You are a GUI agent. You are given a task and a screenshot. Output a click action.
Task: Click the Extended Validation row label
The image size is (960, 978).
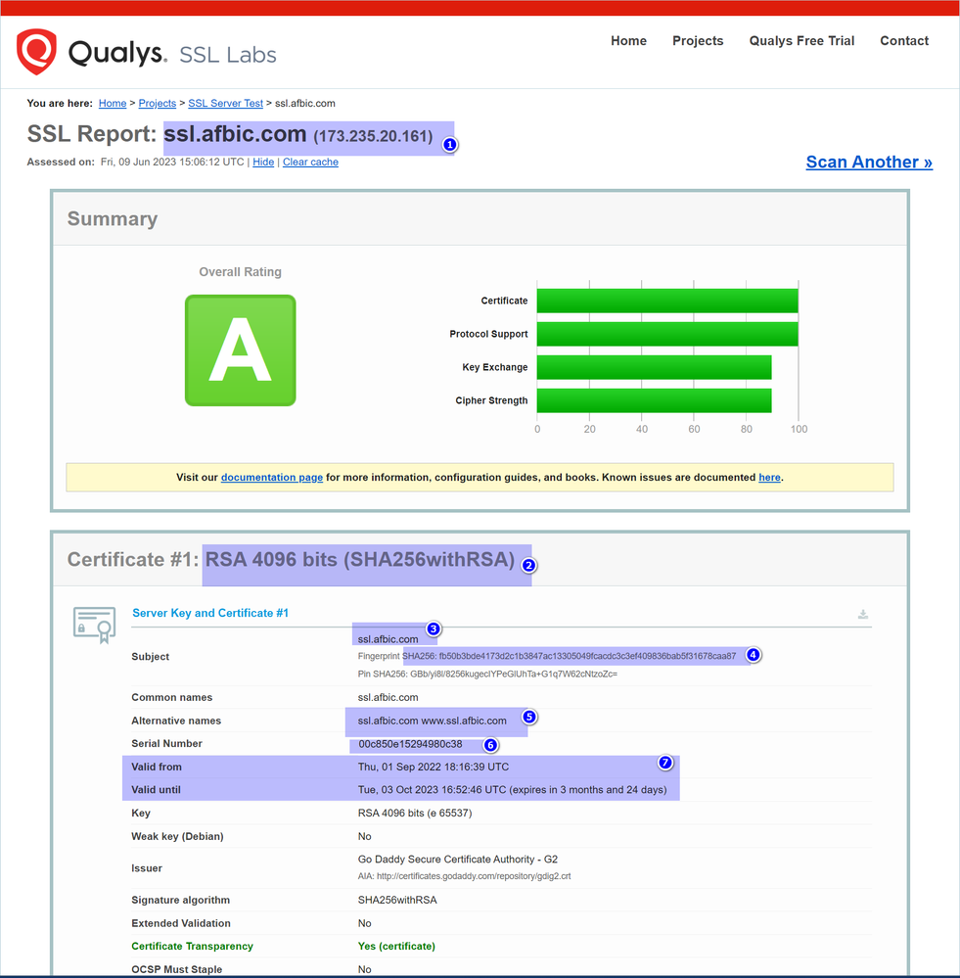pyautogui.click(x=181, y=923)
